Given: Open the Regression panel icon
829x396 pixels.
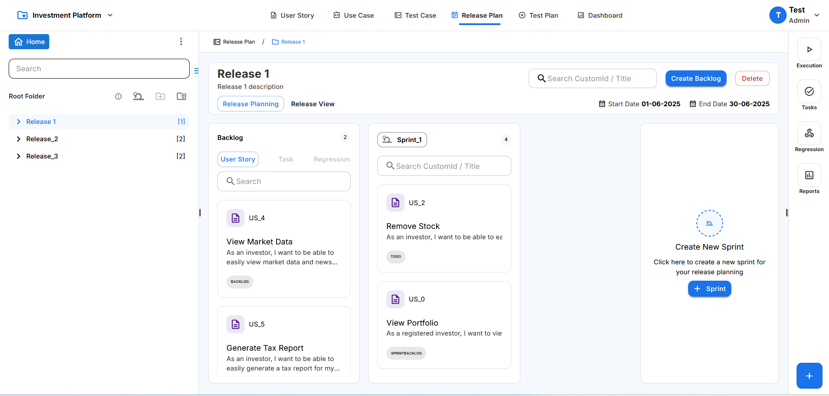Looking at the screenshot, I should (x=809, y=133).
